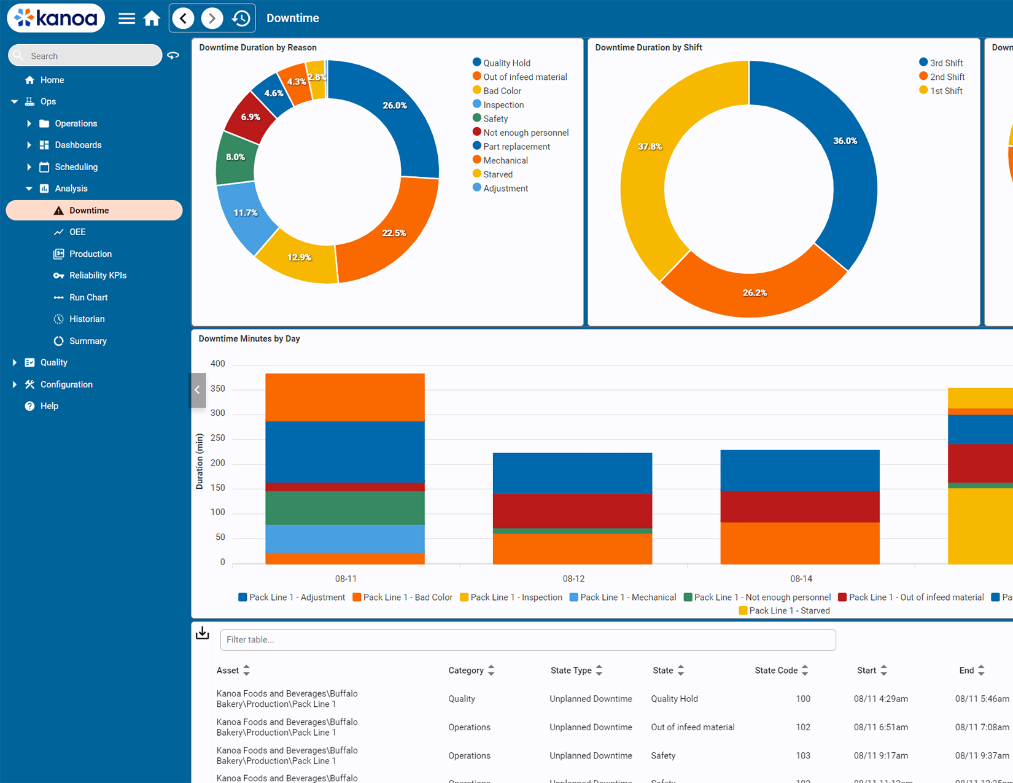Open the hamburger menu icon
This screenshot has width=1013, height=783.
126,18
